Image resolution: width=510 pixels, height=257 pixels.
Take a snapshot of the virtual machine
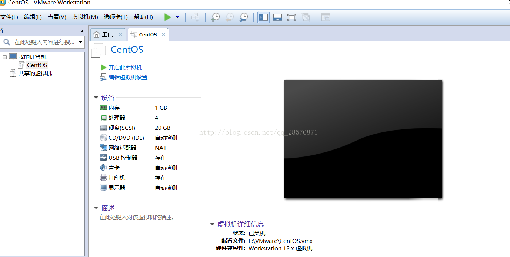pyautogui.click(x=215, y=17)
